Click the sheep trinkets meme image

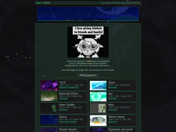[88, 42]
